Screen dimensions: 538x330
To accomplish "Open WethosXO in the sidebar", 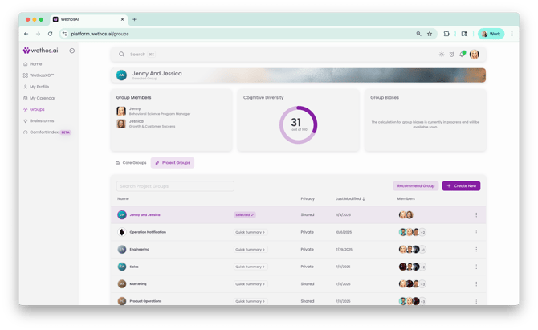I will [42, 75].
